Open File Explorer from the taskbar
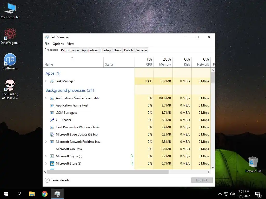 (x=32, y=194)
